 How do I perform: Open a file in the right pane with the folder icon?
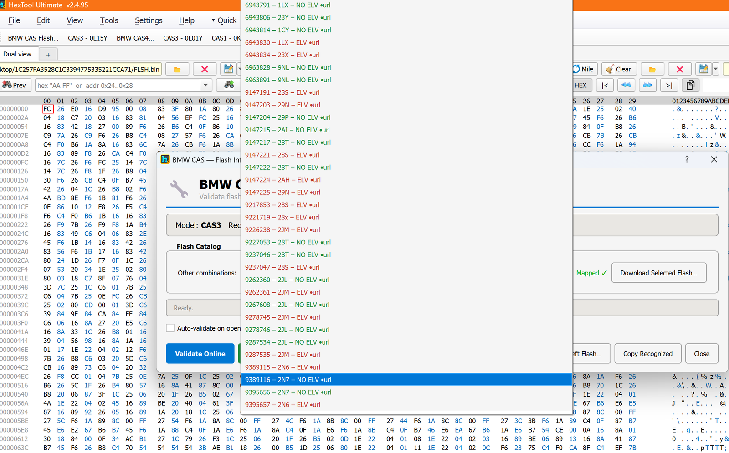coord(652,69)
